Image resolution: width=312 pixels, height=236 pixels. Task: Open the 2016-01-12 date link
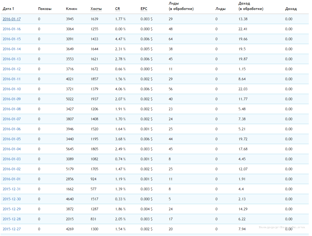(12, 69)
